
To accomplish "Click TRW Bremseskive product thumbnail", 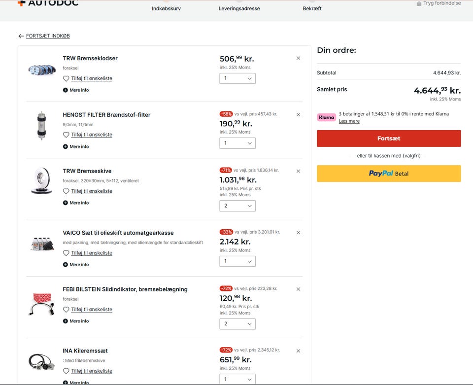I will (x=41, y=180).
